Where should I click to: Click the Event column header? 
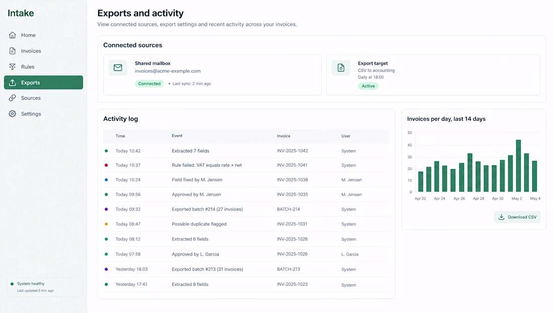(x=177, y=136)
